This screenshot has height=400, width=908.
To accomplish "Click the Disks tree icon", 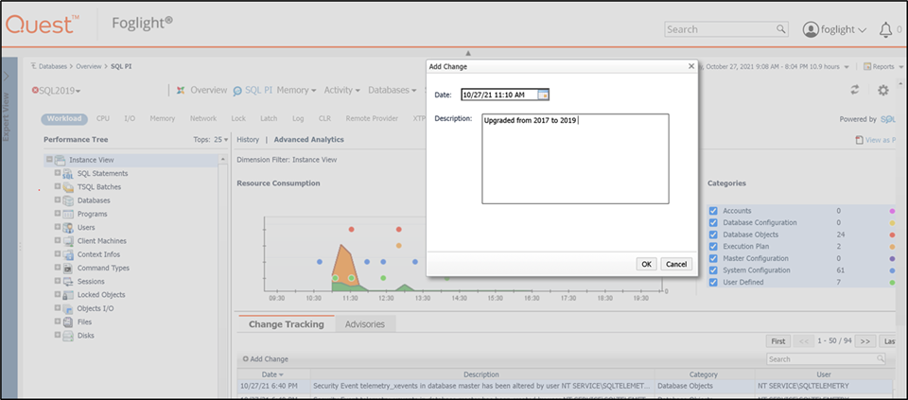I will [x=68, y=335].
